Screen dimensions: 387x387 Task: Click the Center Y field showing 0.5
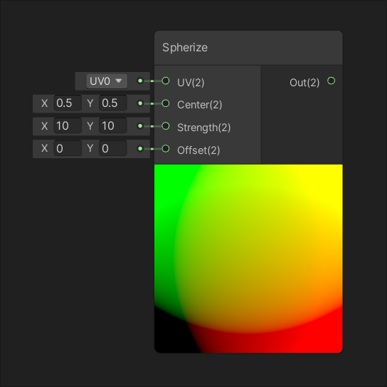point(113,103)
